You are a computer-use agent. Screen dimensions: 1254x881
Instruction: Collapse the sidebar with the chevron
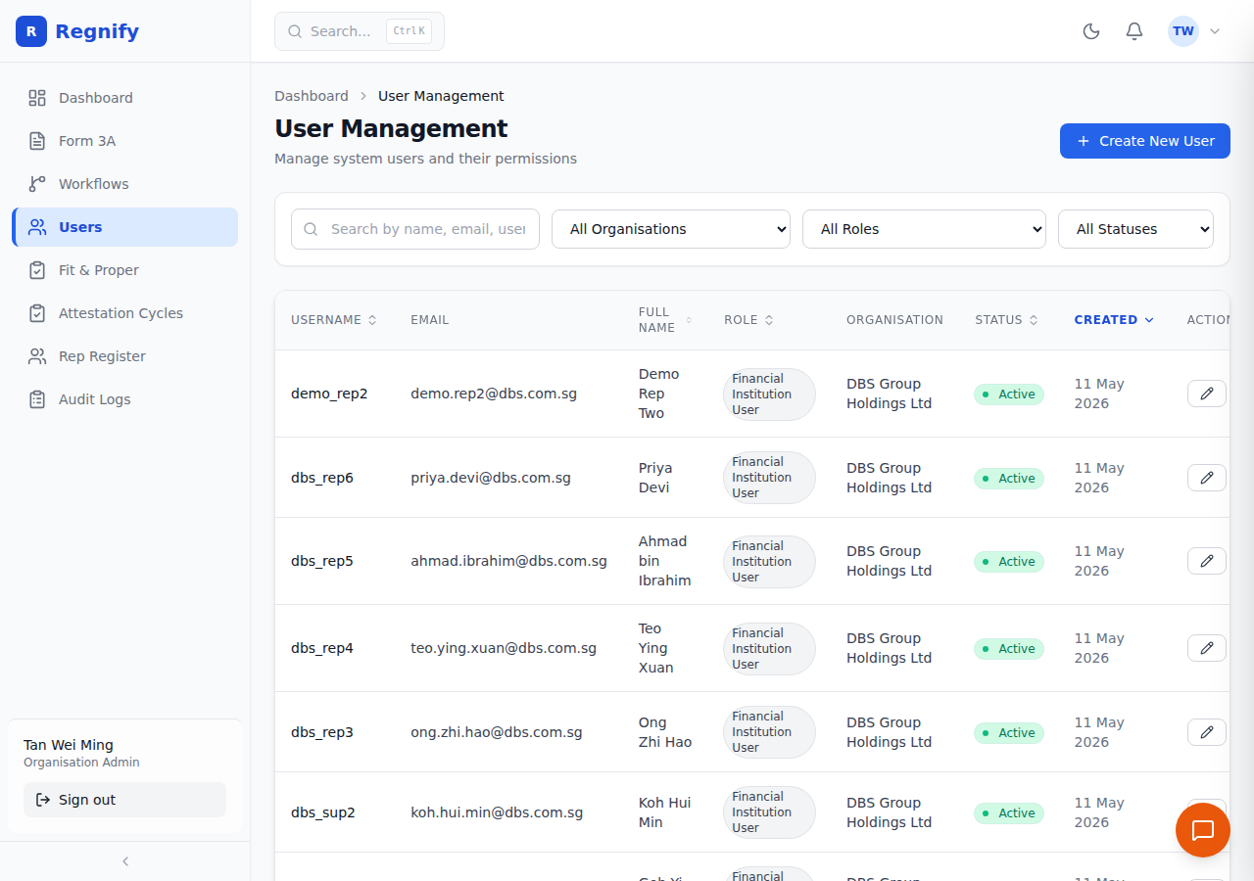125,861
